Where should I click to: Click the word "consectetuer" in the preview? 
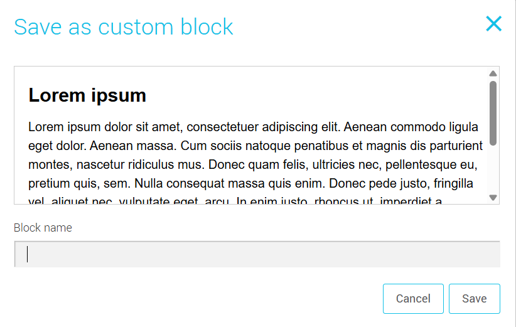(223, 127)
